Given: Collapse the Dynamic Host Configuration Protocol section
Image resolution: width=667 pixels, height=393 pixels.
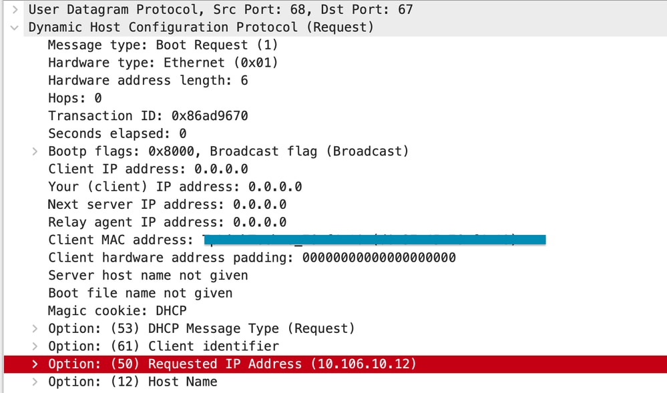Looking at the screenshot, I should [x=15, y=27].
